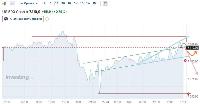This screenshot has width=200, height=104.
Task: Select the 5H timeframe
Action: (76, 3)
